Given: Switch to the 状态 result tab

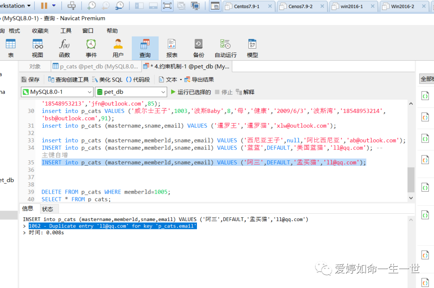Looking at the screenshot, I should (x=47, y=209).
